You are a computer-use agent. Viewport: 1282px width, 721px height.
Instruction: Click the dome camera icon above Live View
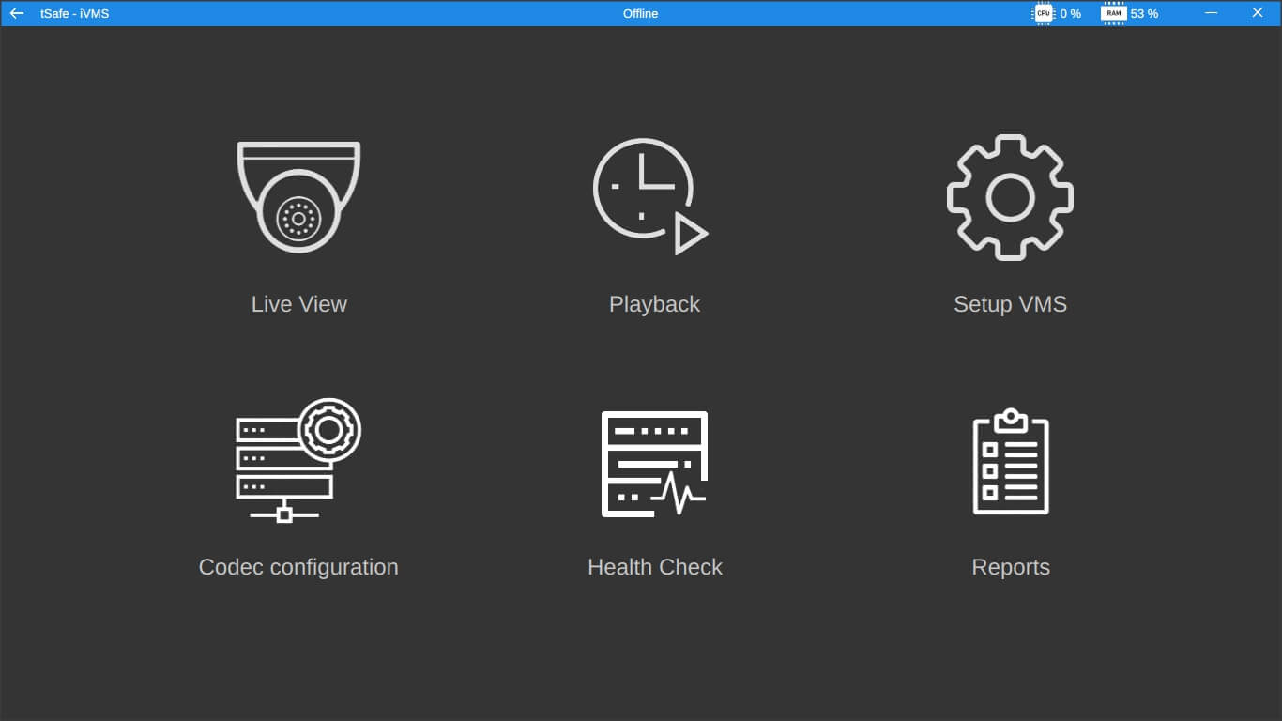pyautogui.click(x=298, y=195)
